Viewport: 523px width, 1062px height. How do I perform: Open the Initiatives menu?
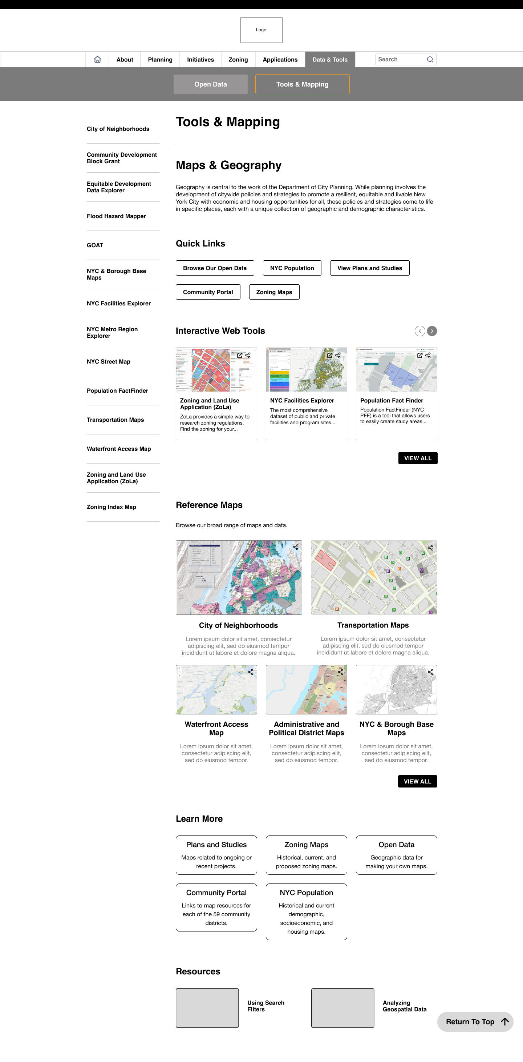click(200, 59)
